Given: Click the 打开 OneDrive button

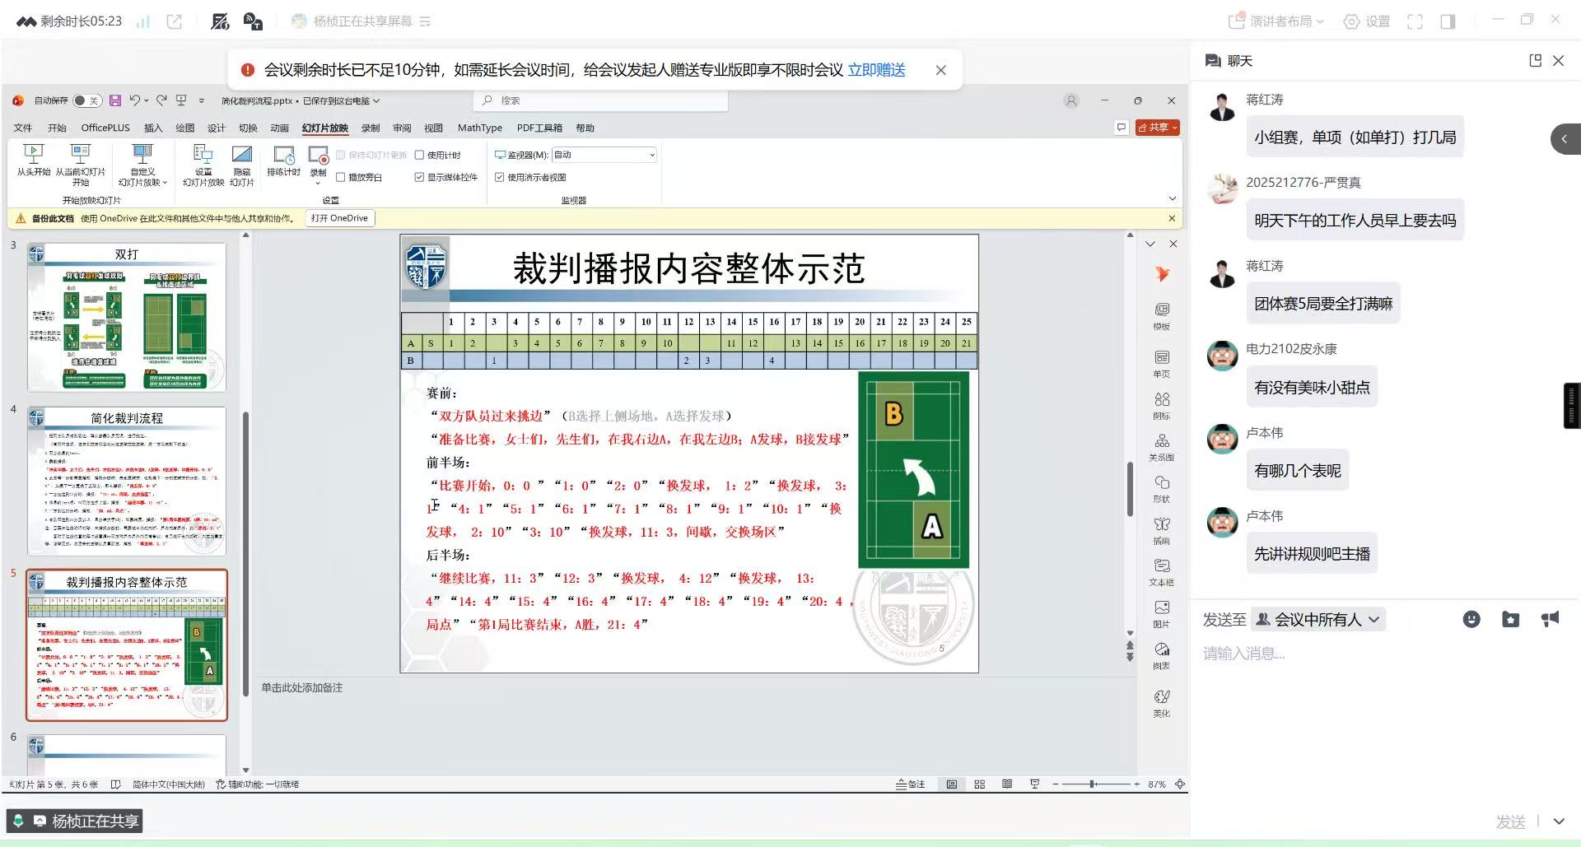Looking at the screenshot, I should tap(339, 218).
